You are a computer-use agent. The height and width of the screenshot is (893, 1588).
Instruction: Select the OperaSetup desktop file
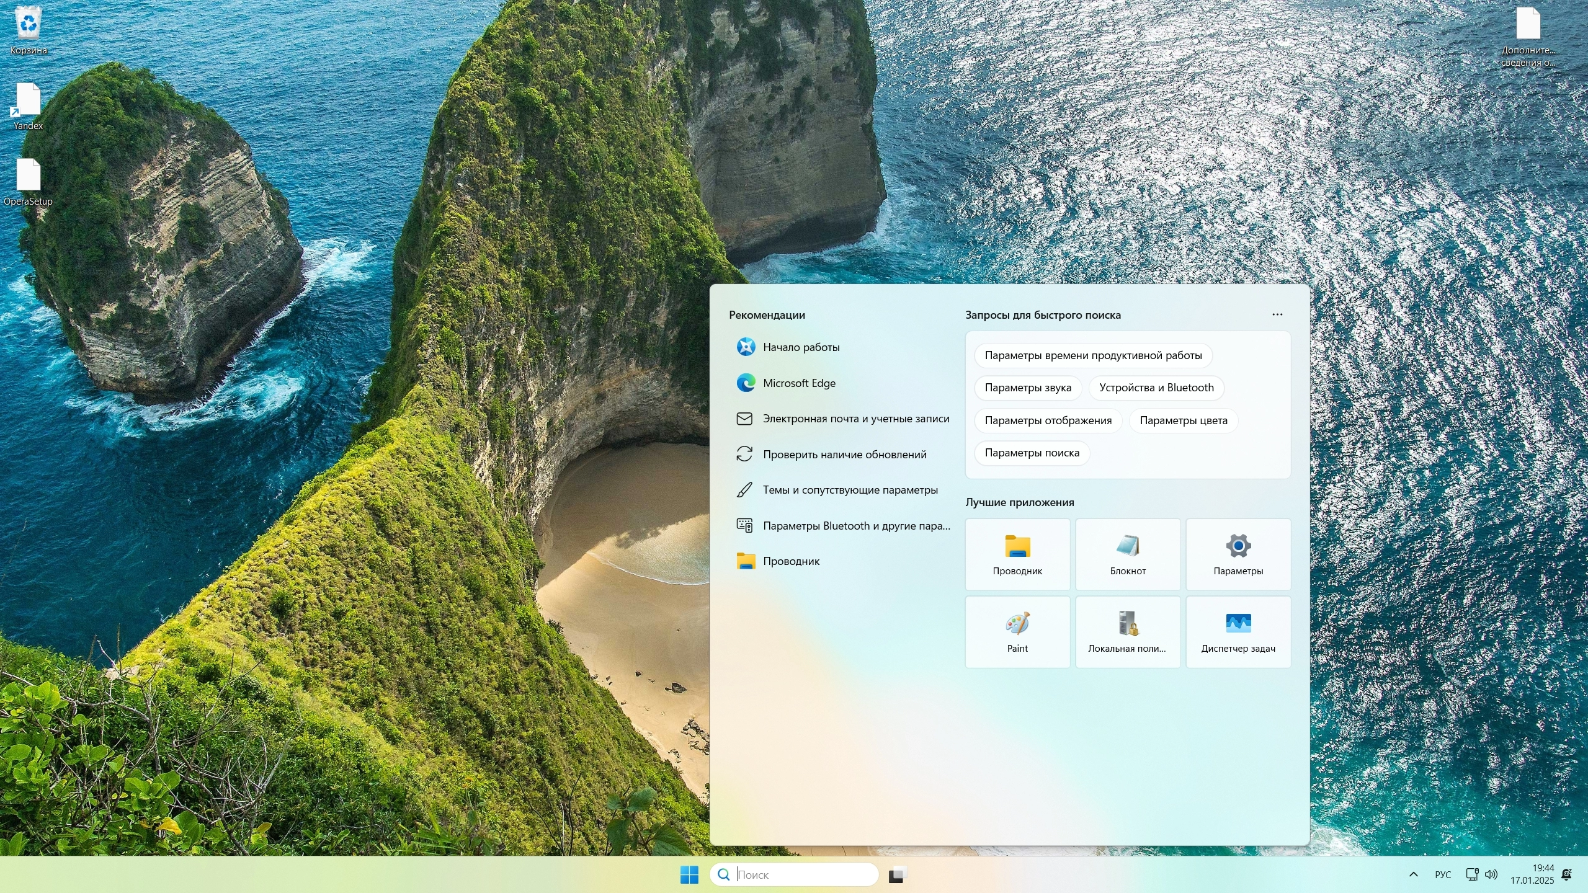click(x=28, y=182)
